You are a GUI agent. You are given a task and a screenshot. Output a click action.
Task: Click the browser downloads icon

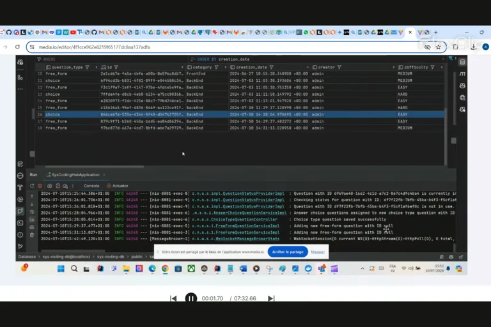pyautogui.click(x=473, y=47)
